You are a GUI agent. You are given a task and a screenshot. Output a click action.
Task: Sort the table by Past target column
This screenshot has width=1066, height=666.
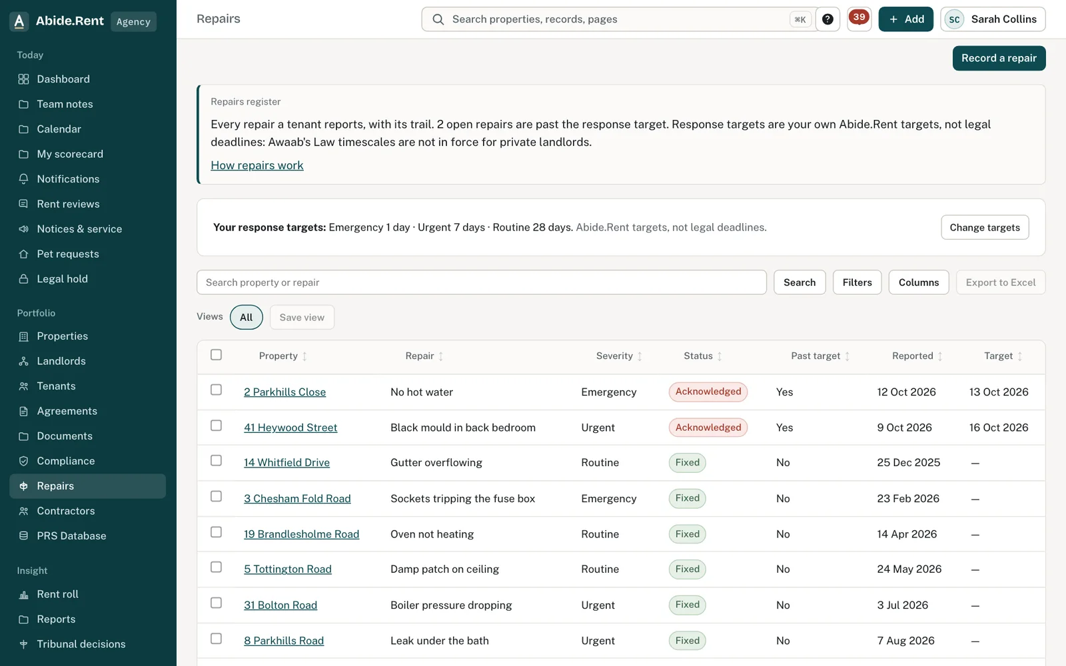[x=820, y=356]
